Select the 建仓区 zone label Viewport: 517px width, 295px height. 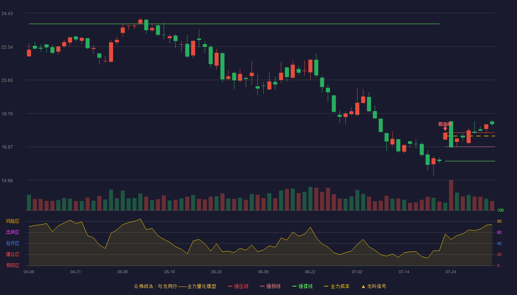click(x=13, y=254)
